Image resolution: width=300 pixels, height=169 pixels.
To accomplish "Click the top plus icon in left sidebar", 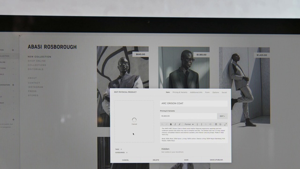I will [x=13, y=50].
